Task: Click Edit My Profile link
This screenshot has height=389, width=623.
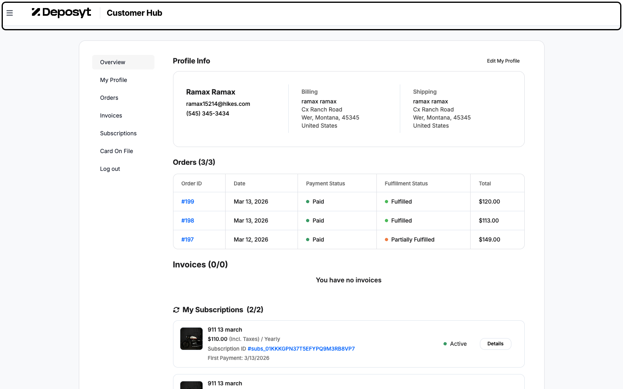Action: pos(503,61)
